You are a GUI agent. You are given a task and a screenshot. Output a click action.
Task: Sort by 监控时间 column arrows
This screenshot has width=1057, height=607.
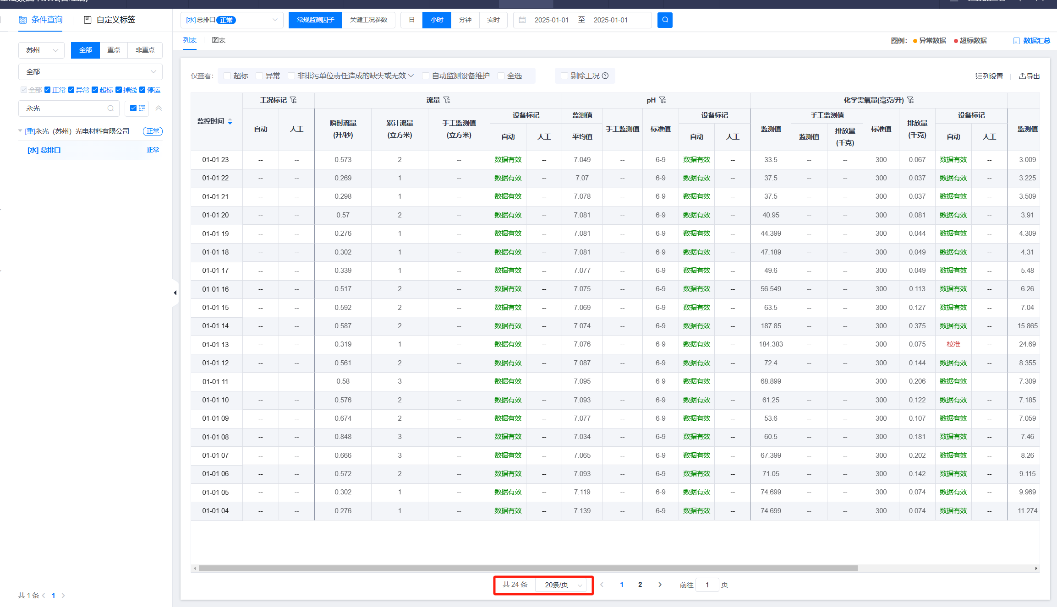click(230, 121)
